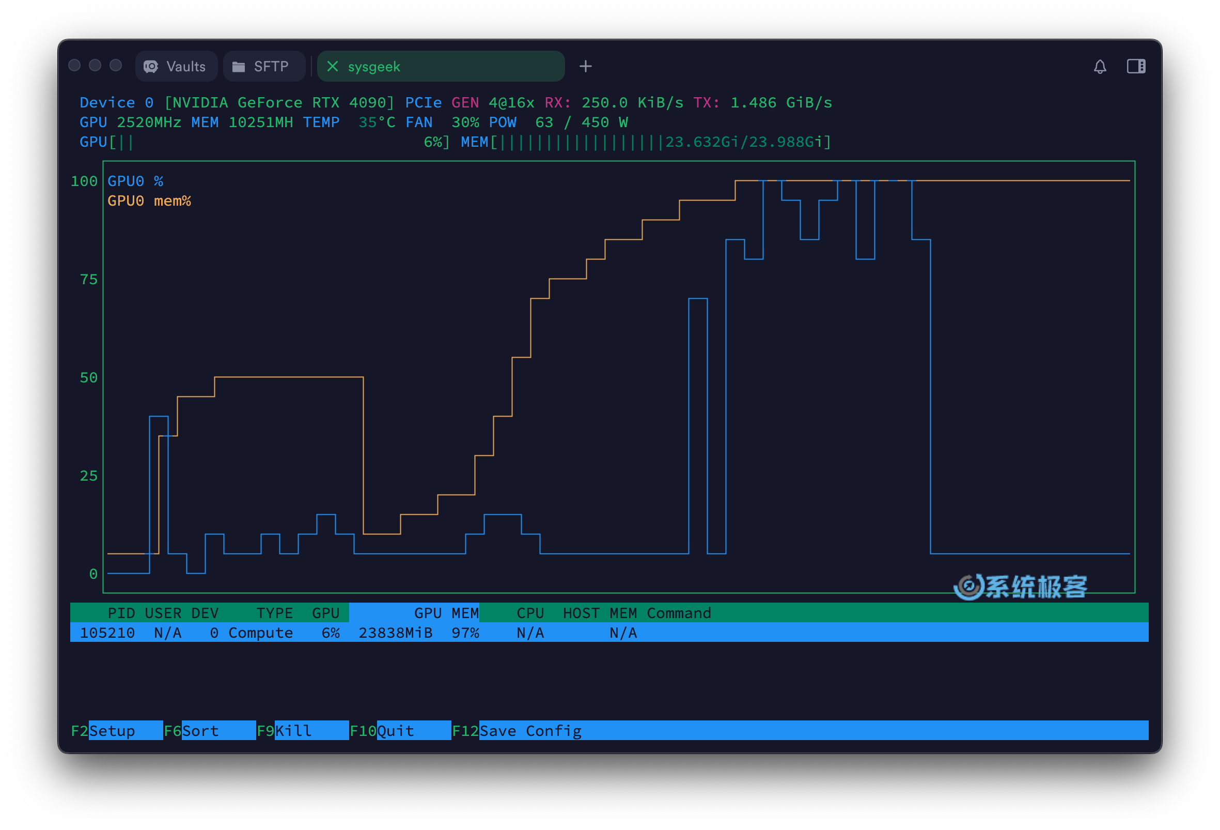Click the SFTP folder icon

tap(238, 67)
